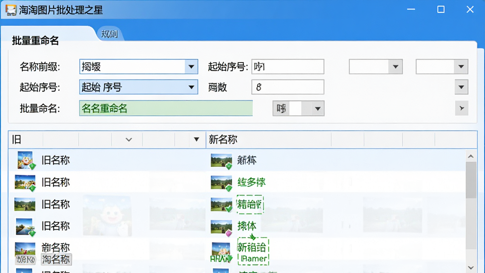Click the dropdown arrow button right of the 8 field
Screen dimensions: 485x273
point(461,87)
